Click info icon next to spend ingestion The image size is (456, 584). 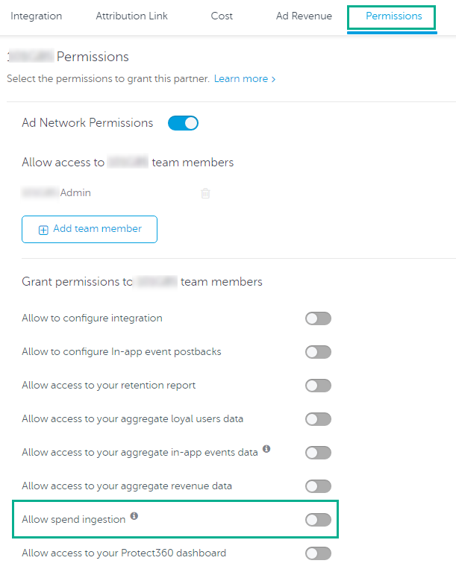(x=134, y=516)
